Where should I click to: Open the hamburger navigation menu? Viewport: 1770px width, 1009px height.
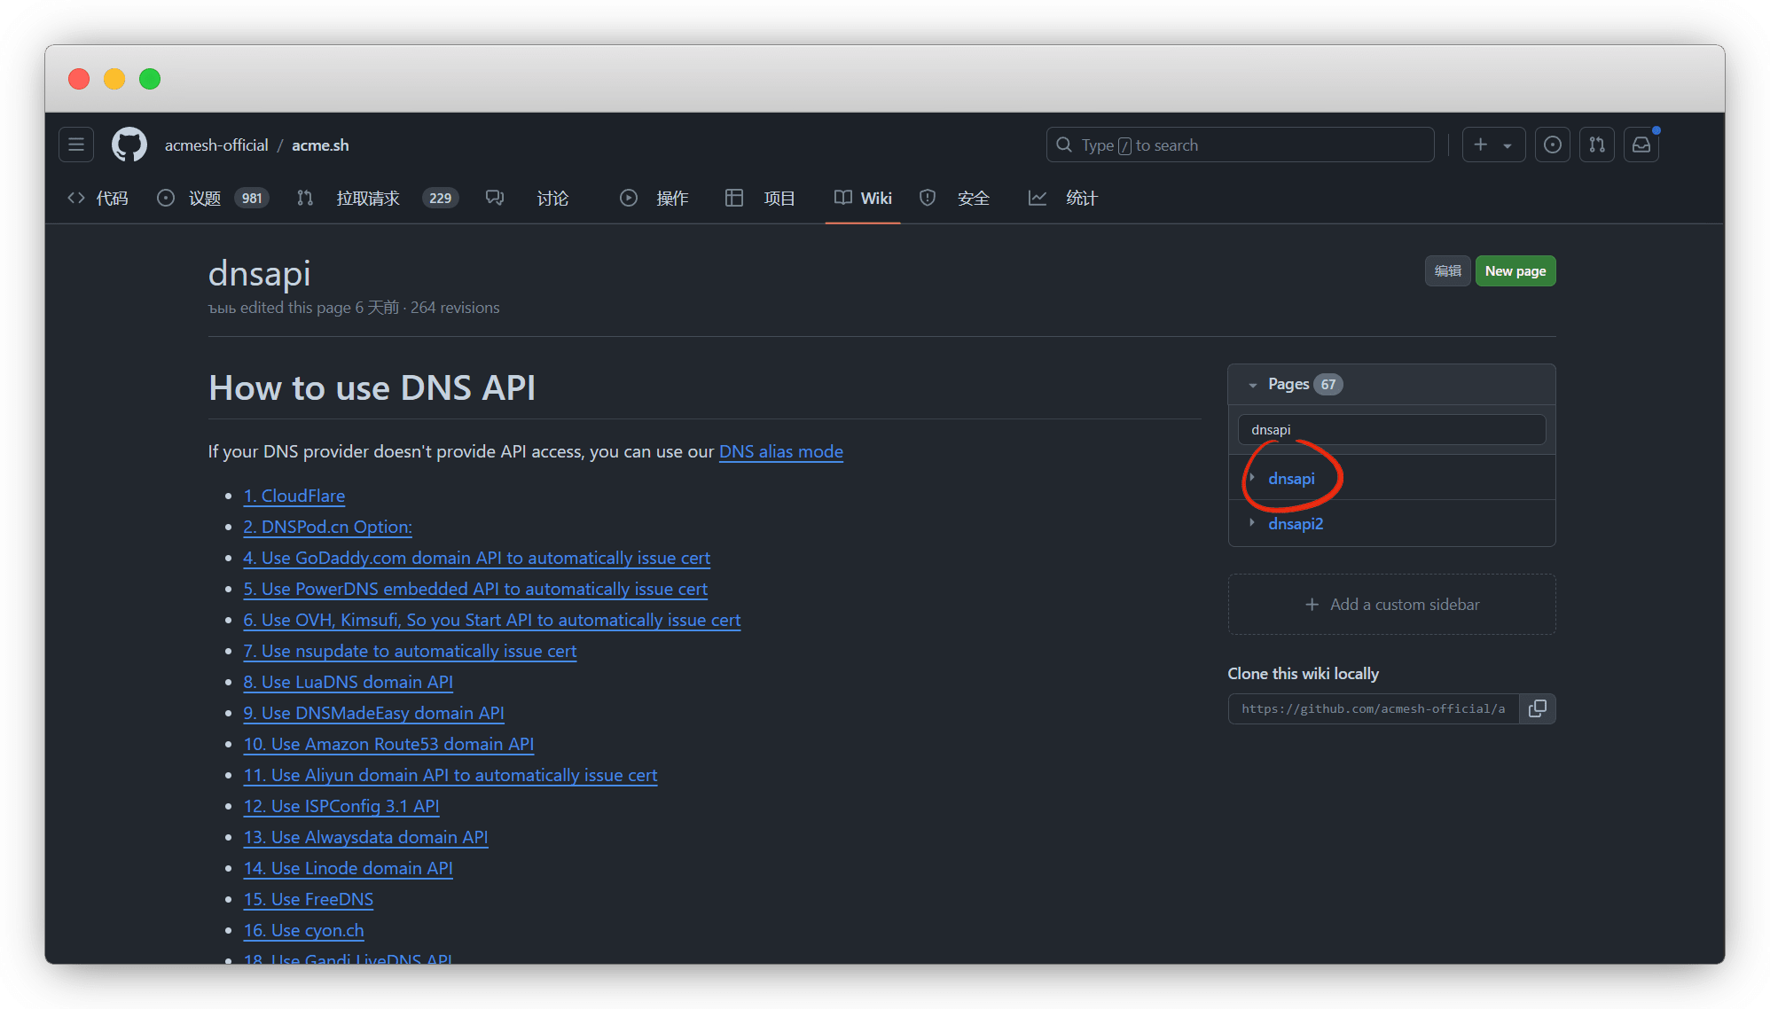tap(76, 145)
